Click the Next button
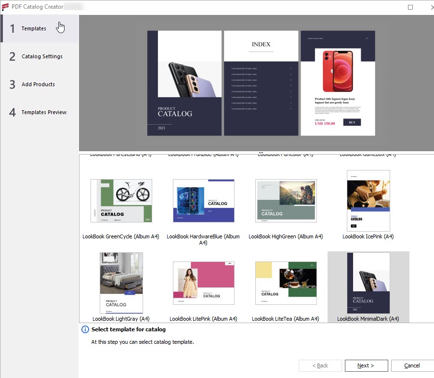This screenshot has width=434, height=378. pos(366,365)
